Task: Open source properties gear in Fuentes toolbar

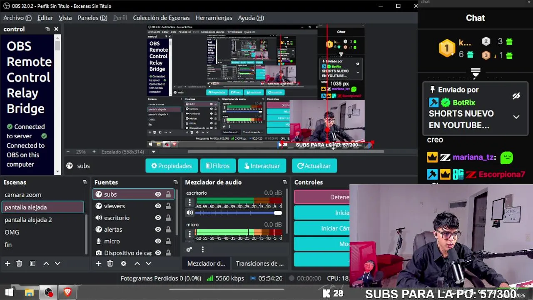Action: click(123, 263)
